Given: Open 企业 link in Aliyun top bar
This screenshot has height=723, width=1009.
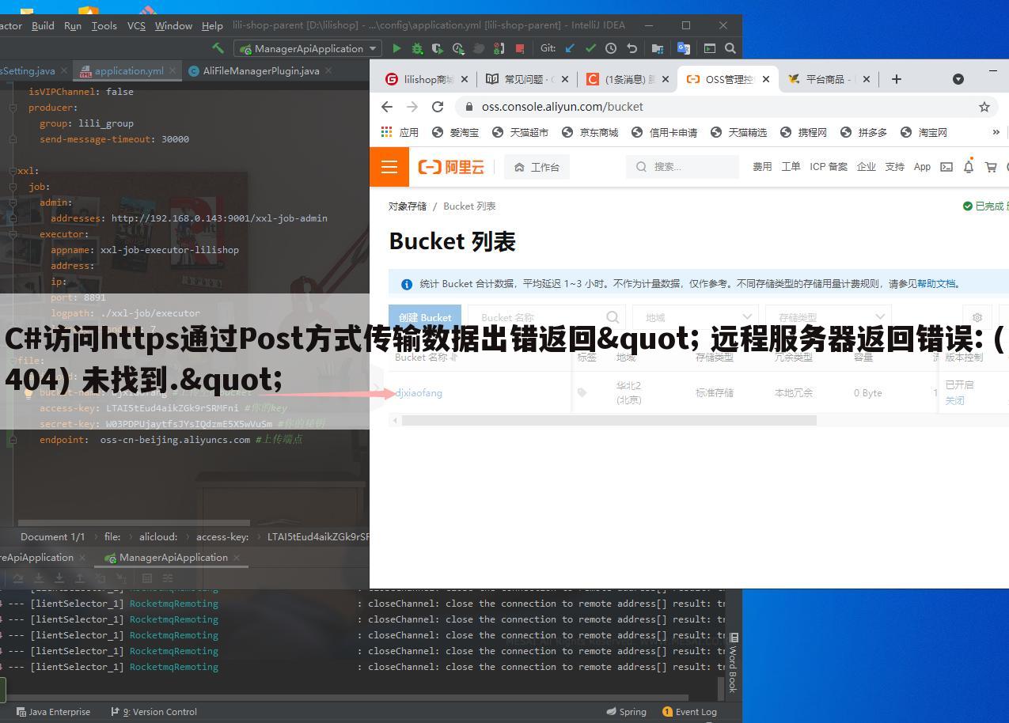Looking at the screenshot, I should click(x=866, y=167).
